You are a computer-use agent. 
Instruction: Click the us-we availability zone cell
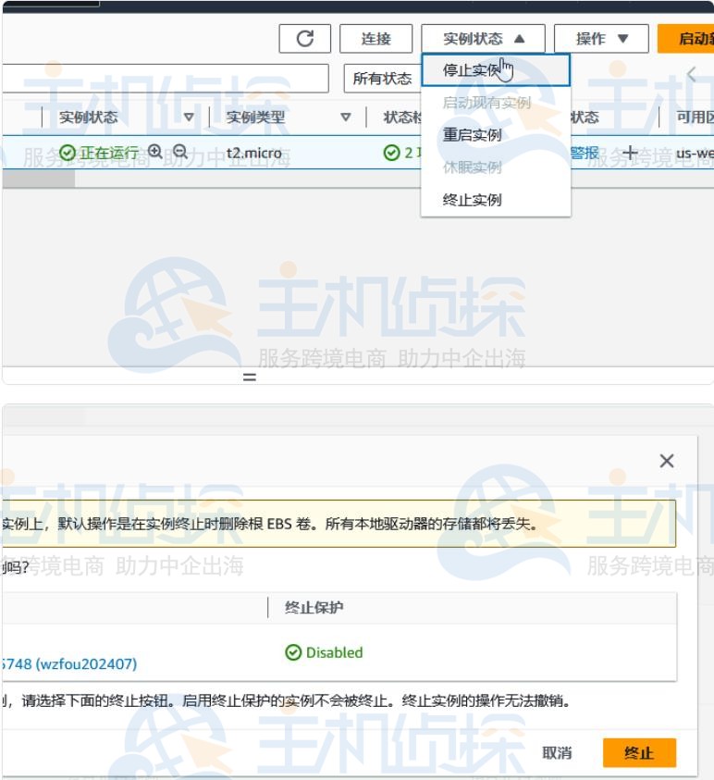pos(695,153)
